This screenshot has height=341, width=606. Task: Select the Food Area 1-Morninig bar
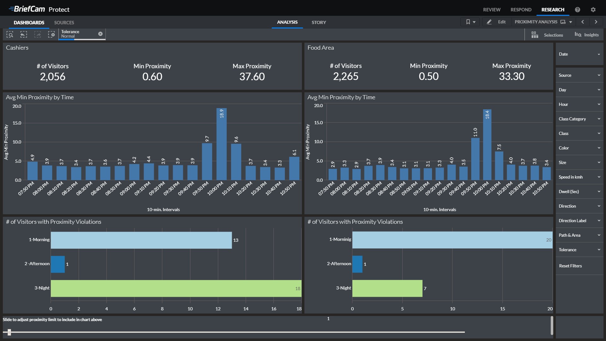tap(452, 240)
